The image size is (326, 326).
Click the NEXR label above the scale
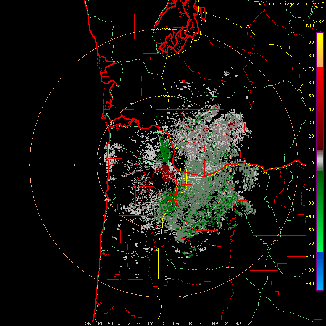tap(318, 22)
